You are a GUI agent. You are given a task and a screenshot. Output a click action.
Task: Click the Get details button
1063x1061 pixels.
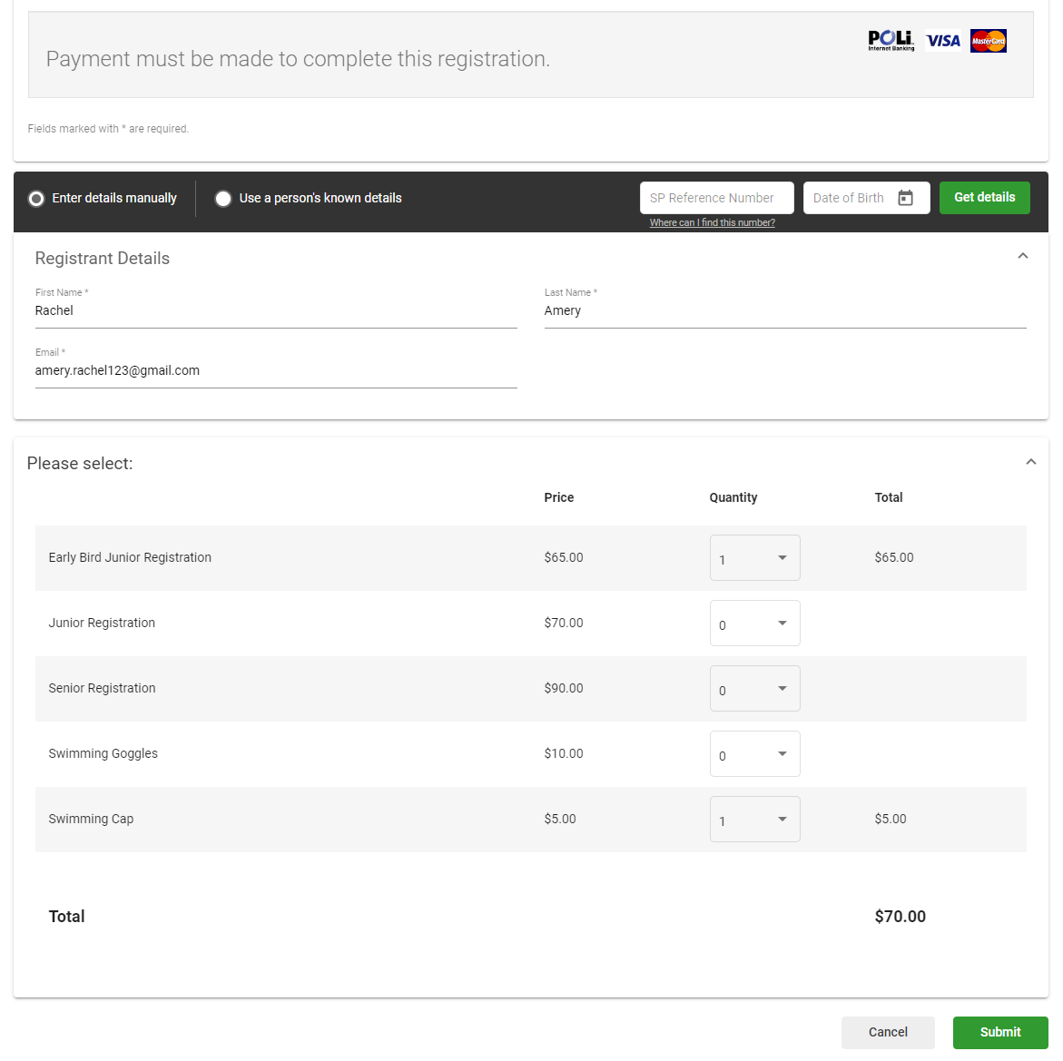click(984, 197)
